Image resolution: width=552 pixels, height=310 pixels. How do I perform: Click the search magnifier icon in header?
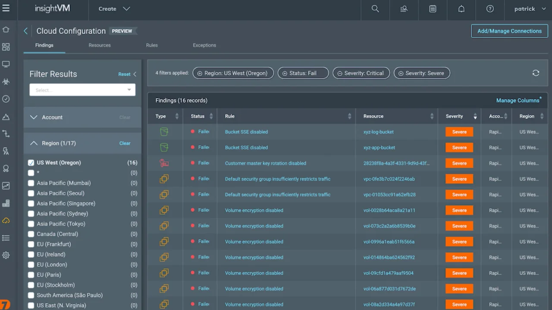[375, 9]
